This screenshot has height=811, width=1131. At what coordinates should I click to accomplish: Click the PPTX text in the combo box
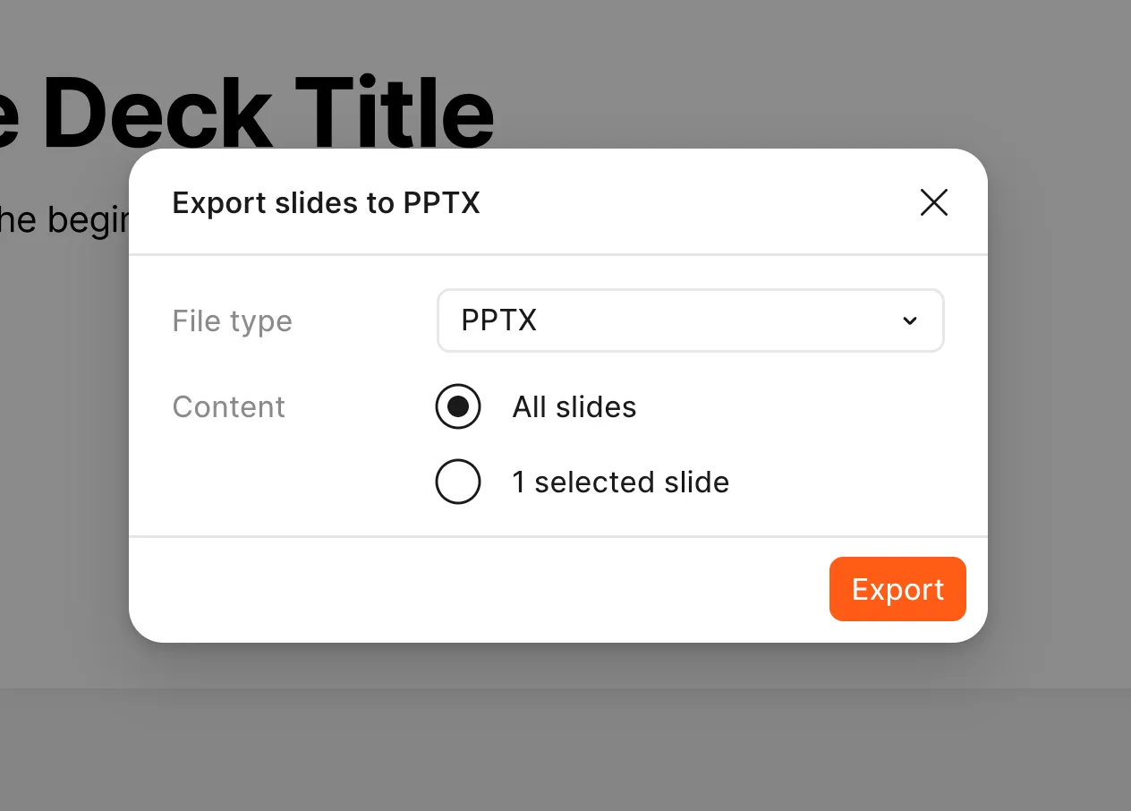[x=498, y=320]
